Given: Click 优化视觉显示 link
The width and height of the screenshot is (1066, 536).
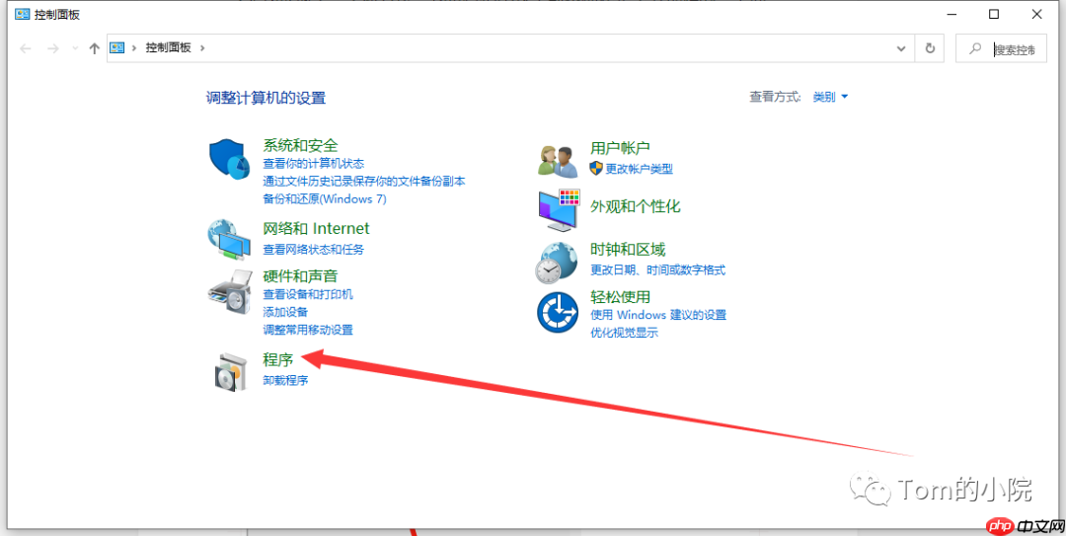Looking at the screenshot, I should click(624, 333).
